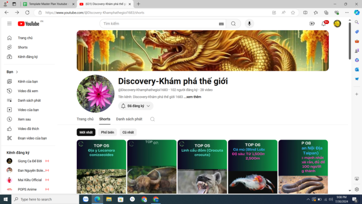Open the Windows notification center
362x204 pixels.
coord(355,199)
